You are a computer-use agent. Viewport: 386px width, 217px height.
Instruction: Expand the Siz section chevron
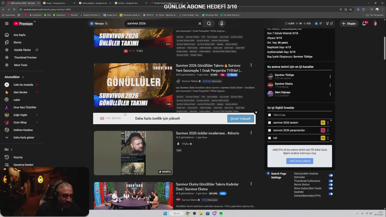point(11,149)
